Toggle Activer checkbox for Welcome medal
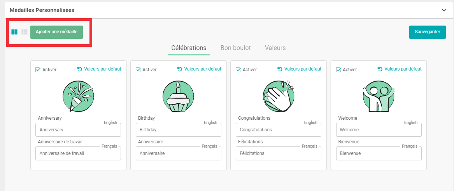The width and height of the screenshot is (454, 191). click(x=338, y=70)
